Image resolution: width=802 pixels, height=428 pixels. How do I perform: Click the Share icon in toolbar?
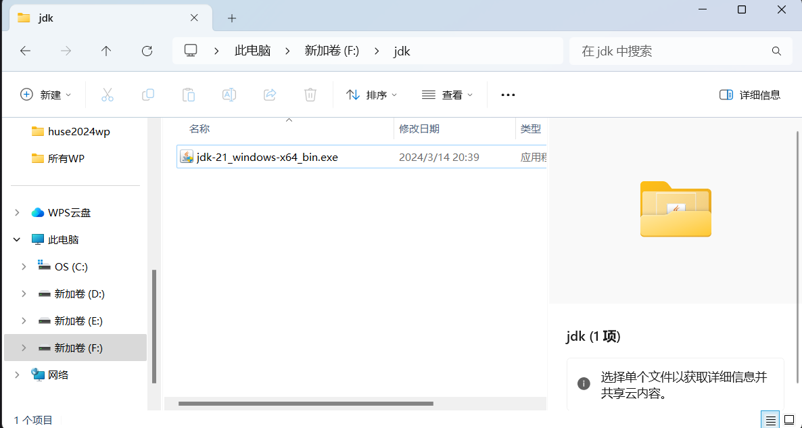pyautogui.click(x=270, y=95)
